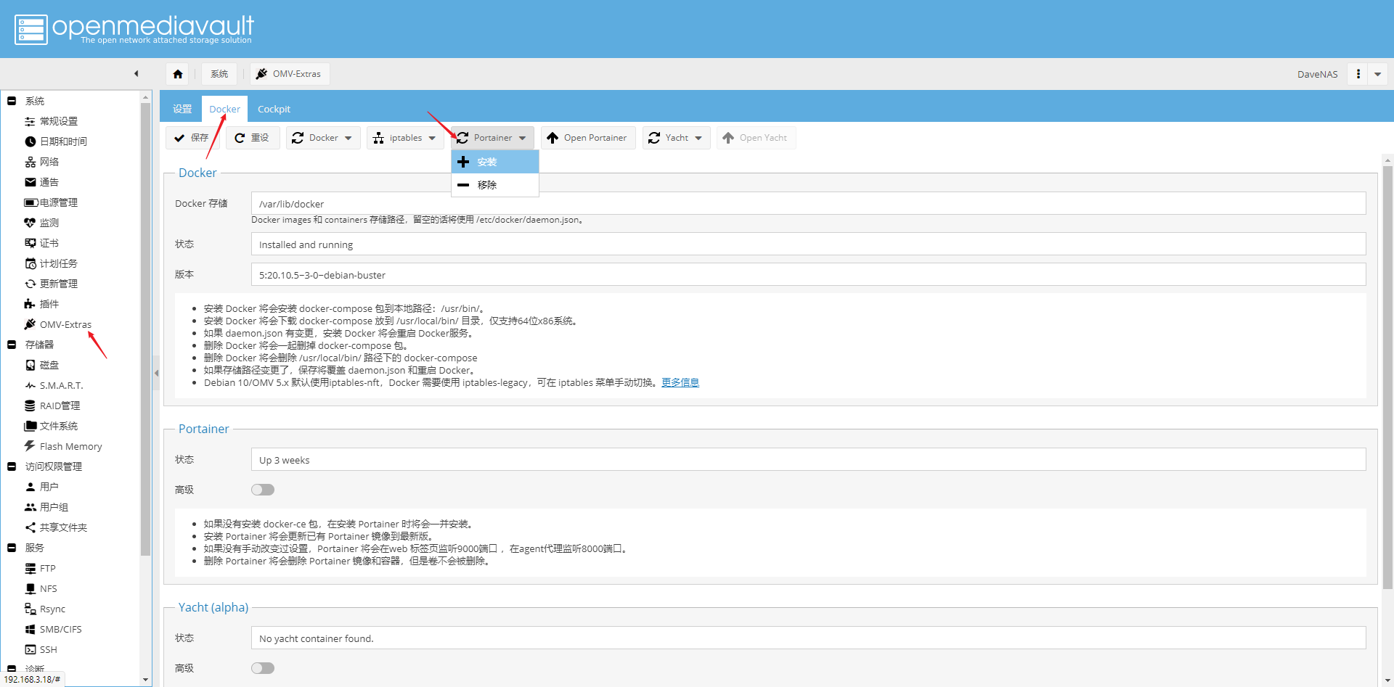
Task: Open the 共享文件夹 share icon
Action: click(x=30, y=527)
